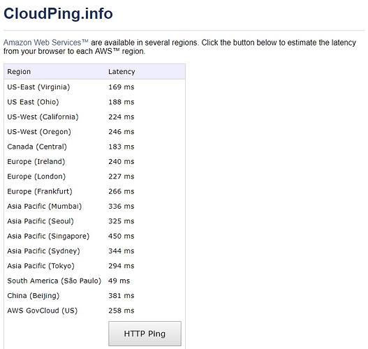Click the Latency column header
Viewport: 368px width, 349px height.
pyautogui.click(x=122, y=71)
